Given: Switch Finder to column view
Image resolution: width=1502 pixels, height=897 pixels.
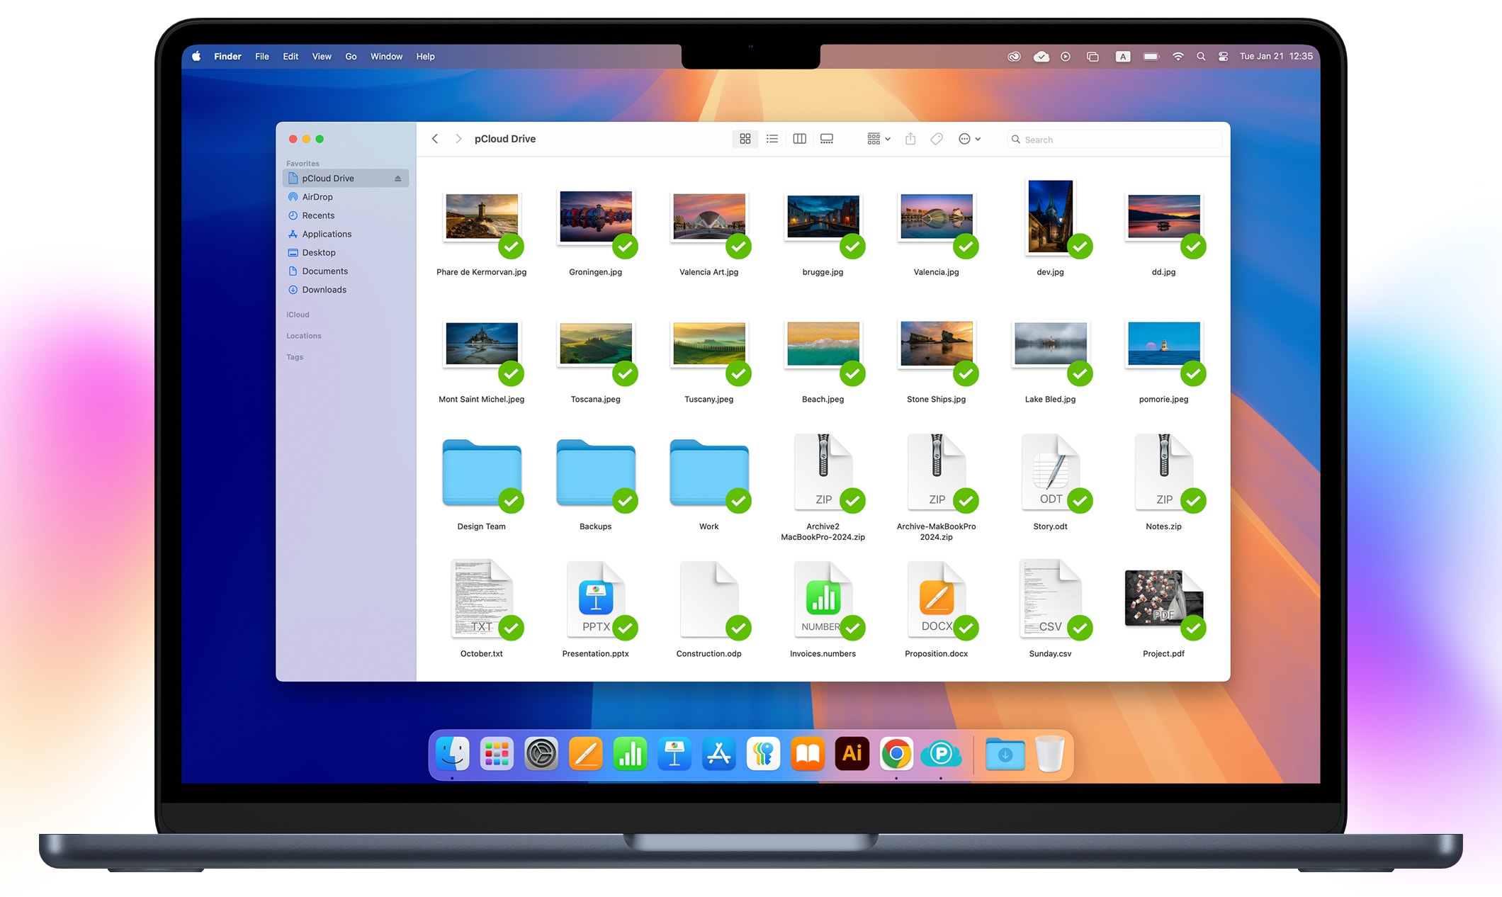Looking at the screenshot, I should 799,138.
